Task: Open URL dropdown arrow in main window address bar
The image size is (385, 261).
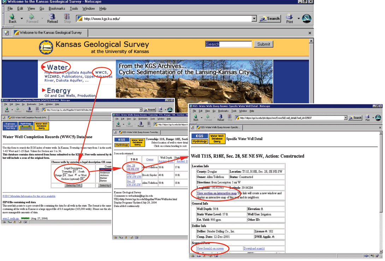Action: point(254,19)
